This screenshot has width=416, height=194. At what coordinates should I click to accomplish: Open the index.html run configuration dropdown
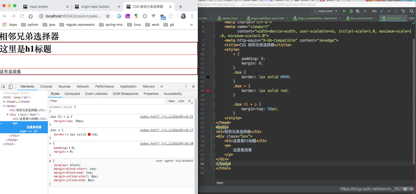click(325, 11)
